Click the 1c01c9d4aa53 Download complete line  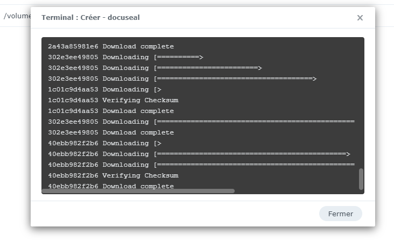click(111, 111)
